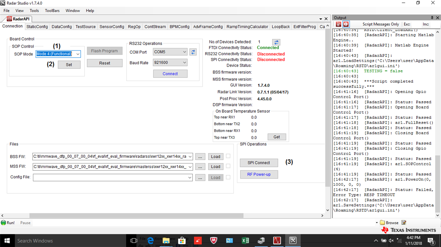Open the File menu
This screenshot has height=247, width=441.
(6, 11)
